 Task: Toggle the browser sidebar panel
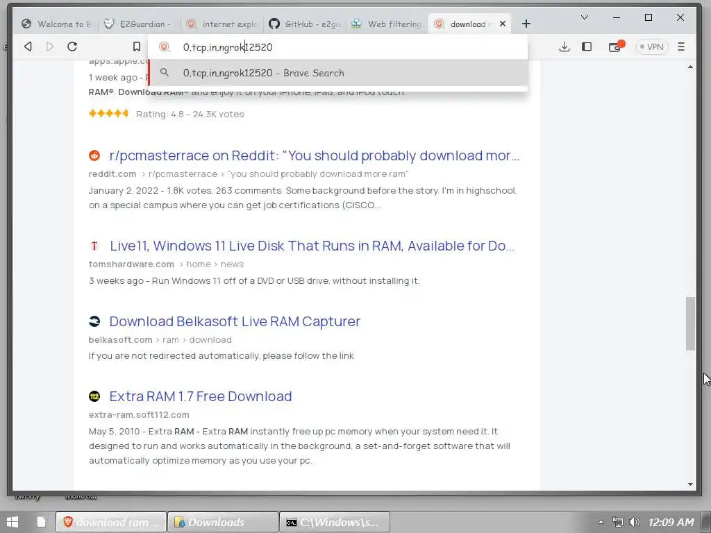[x=587, y=46]
